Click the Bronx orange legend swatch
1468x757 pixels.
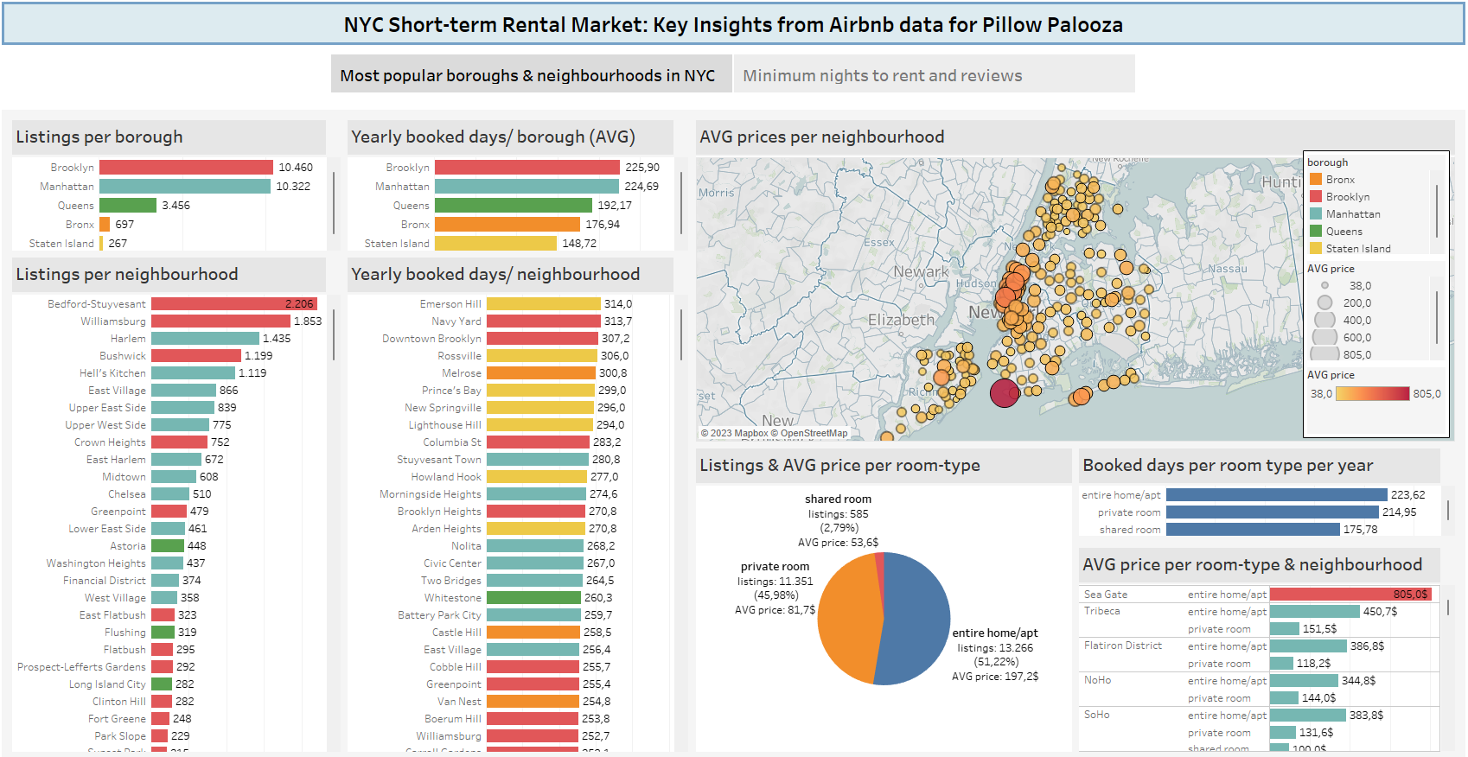tap(1316, 180)
